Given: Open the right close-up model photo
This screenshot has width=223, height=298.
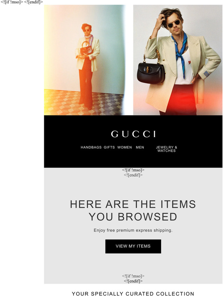Looking at the screenshot, I should coord(178,60).
